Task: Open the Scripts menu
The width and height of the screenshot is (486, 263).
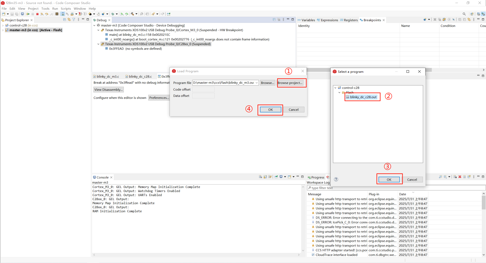Action: (x=66, y=9)
